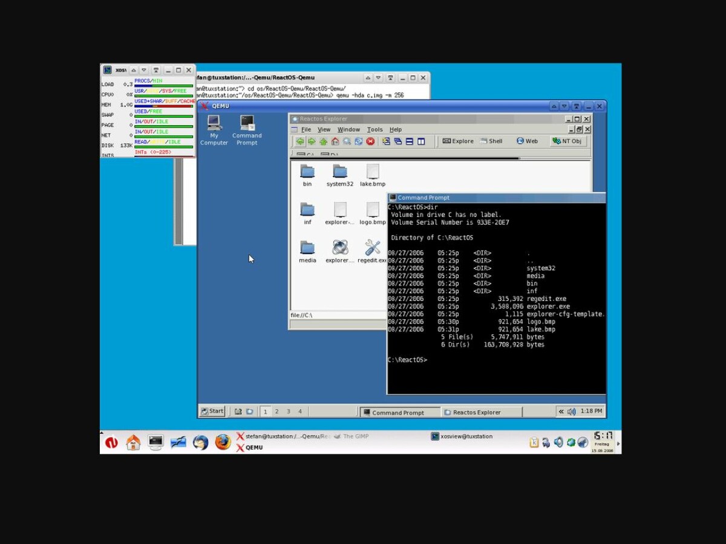Tile windows vertically via toolbar icon
The image size is (726, 544).
(x=421, y=141)
